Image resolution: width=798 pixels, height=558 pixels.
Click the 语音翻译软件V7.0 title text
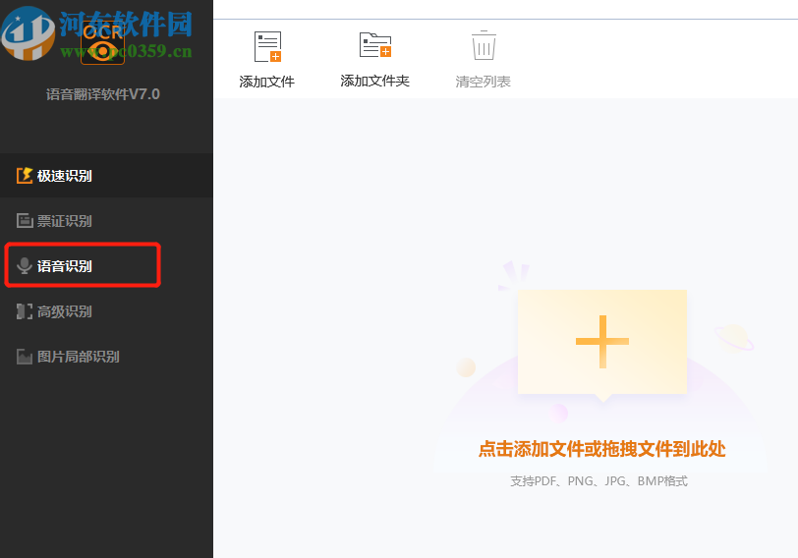point(103,94)
